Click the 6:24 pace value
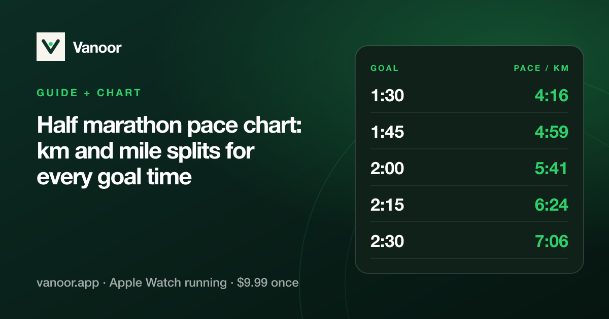Screen dimensions: 609x319 pyautogui.click(x=551, y=205)
